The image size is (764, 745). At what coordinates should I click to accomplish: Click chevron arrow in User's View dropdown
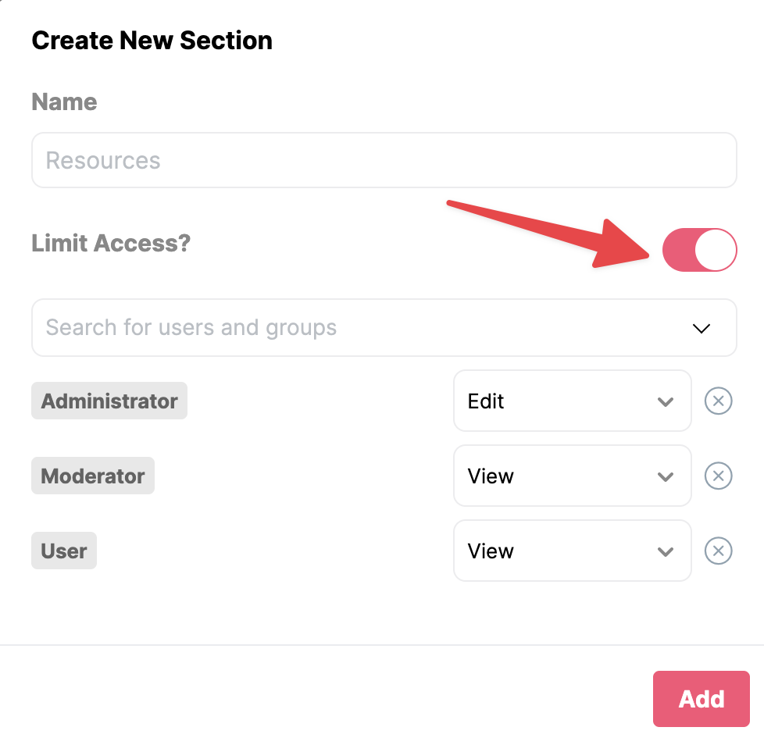(x=665, y=551)
